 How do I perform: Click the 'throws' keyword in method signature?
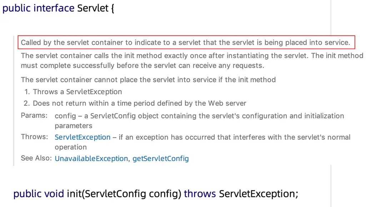200,194
